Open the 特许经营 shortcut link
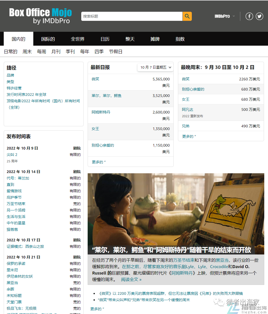268x314 pixels. (x=14, y=88)
